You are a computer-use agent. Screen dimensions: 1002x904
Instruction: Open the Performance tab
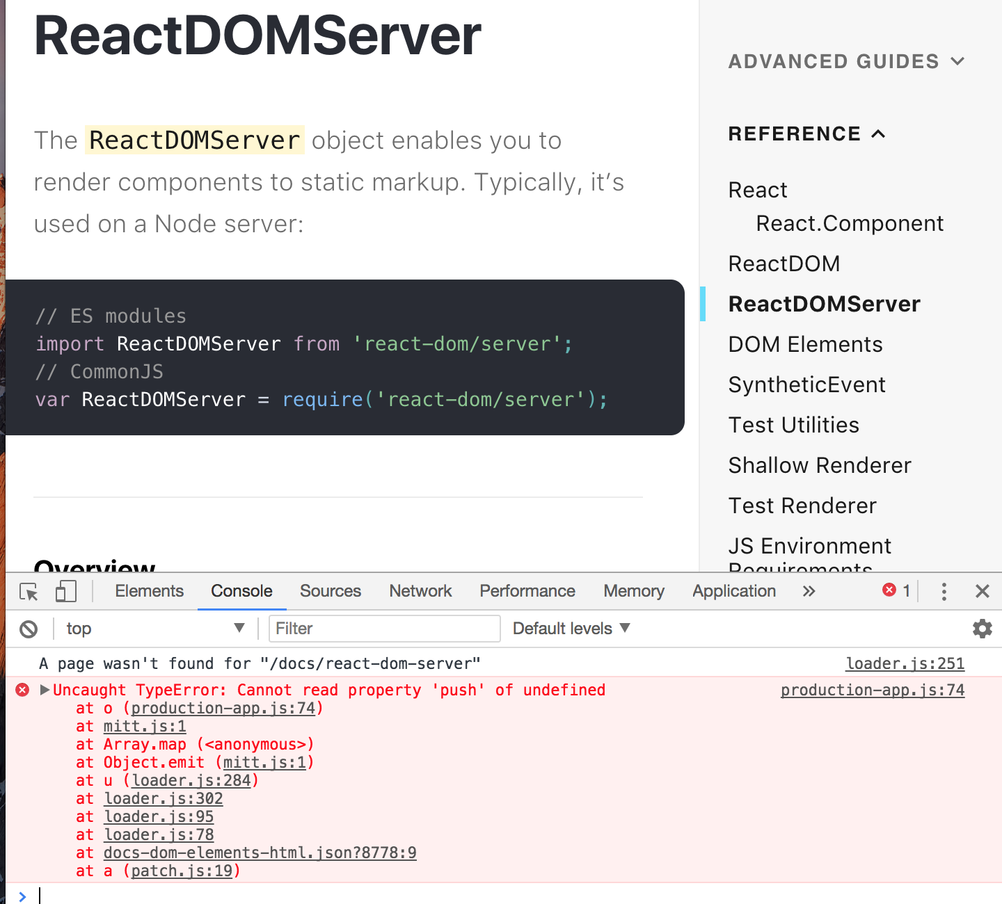[x=527, y=591]
